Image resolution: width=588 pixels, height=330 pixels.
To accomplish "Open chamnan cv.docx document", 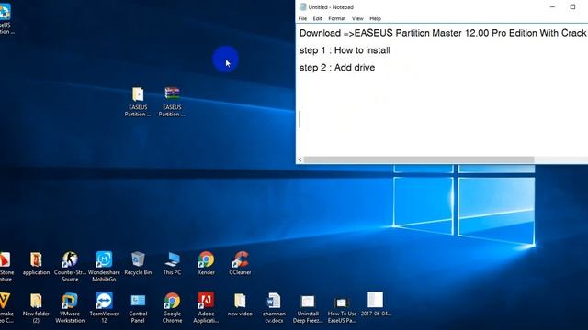I will (274, 302).
